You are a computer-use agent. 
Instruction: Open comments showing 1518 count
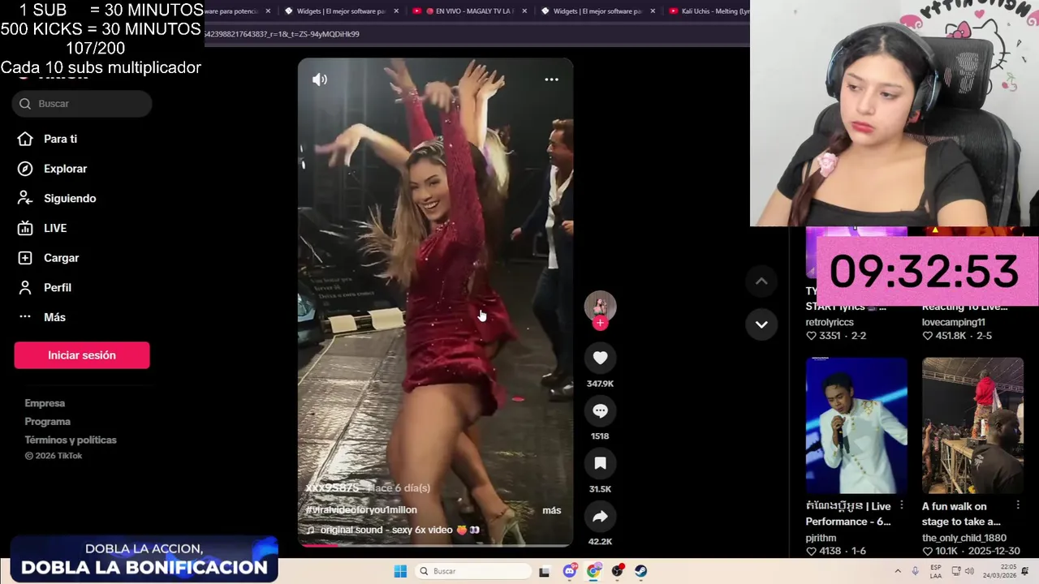pos(600,410)
